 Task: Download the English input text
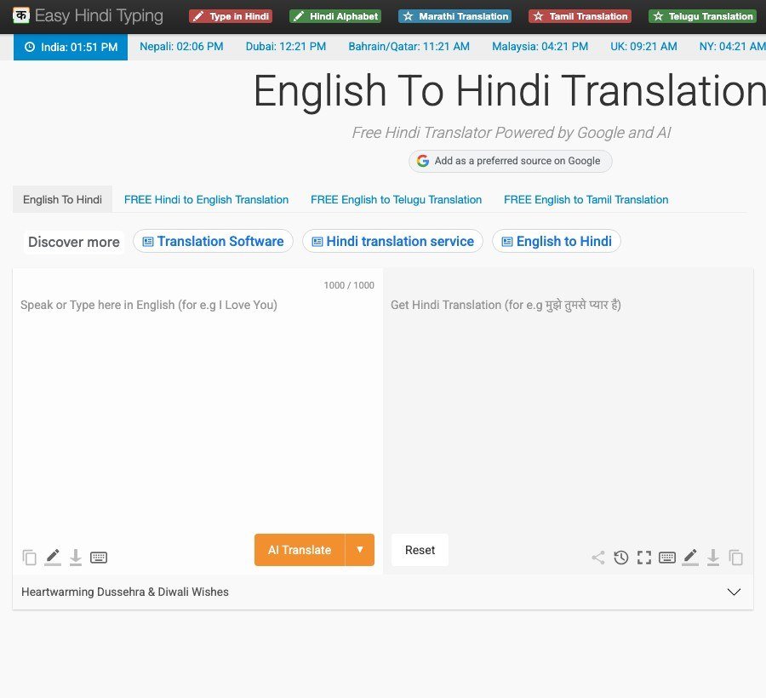(76, 558)
